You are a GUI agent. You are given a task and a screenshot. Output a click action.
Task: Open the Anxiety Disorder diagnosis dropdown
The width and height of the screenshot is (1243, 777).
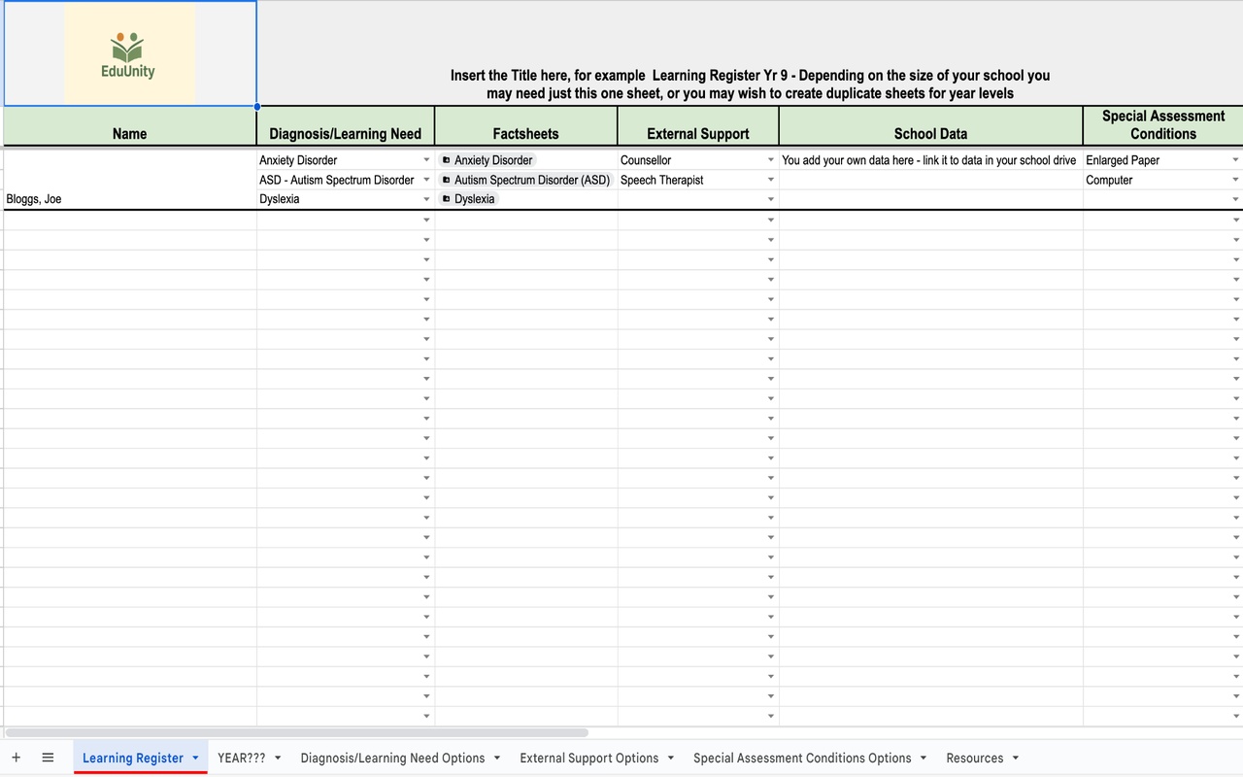pos(426,160)
